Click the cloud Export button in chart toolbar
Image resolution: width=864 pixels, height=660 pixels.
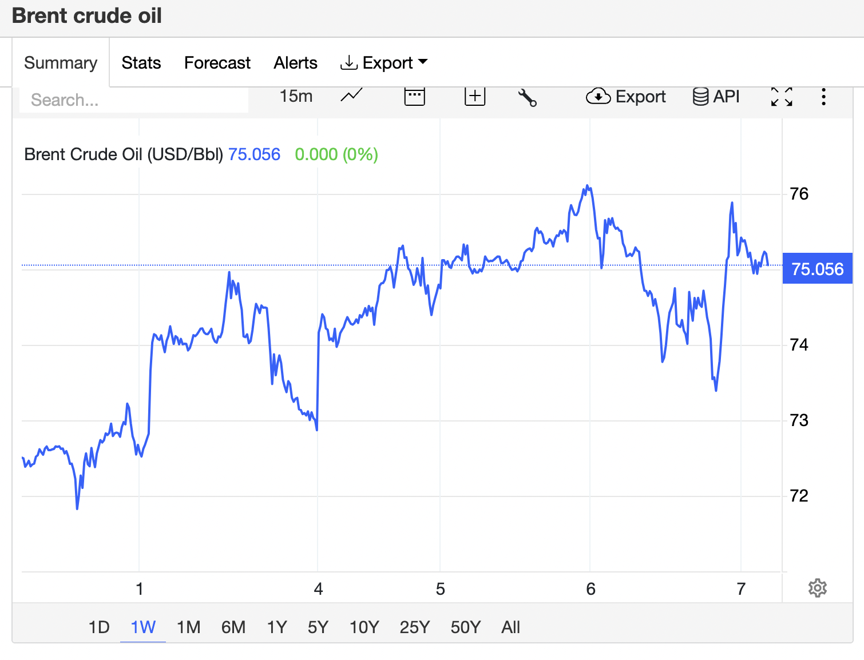tap(626, 97)
